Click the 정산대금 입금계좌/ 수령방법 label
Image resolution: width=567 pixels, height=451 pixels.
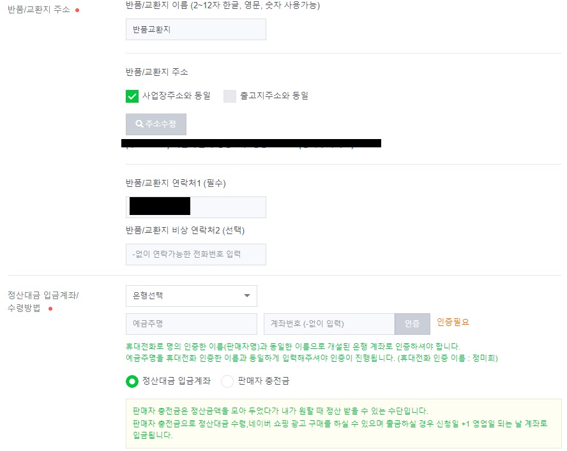[x=43, y=301]
